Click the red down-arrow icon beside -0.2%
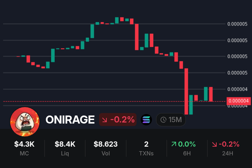 pyautogui.click(x=104, y=120)
